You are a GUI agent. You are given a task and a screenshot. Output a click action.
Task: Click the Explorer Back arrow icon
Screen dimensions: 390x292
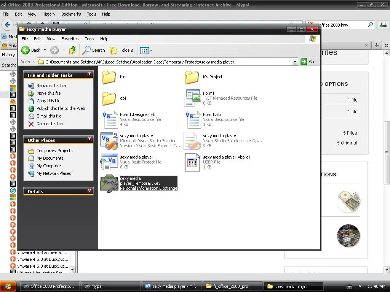(26, 50)
